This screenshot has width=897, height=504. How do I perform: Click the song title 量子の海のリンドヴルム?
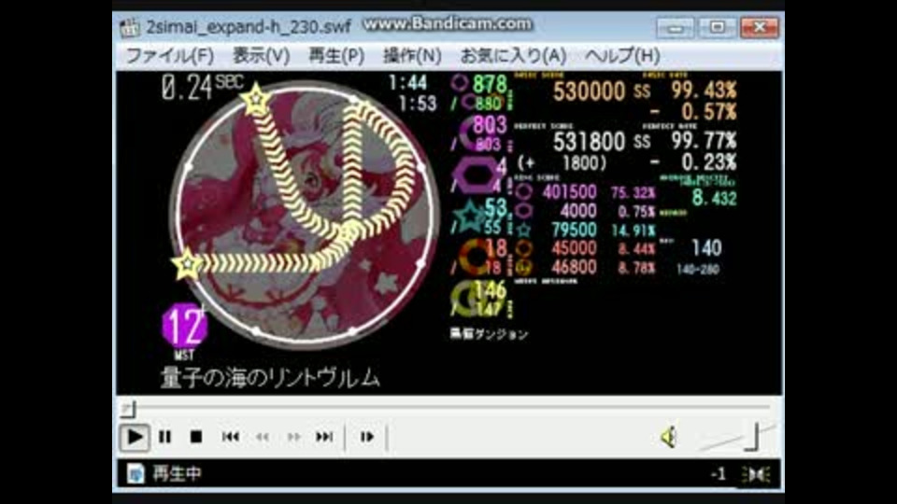click(x=269, y=378)
